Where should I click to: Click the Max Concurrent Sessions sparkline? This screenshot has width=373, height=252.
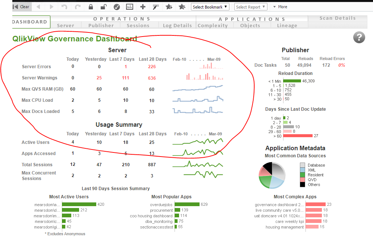[x=203, y=175]
